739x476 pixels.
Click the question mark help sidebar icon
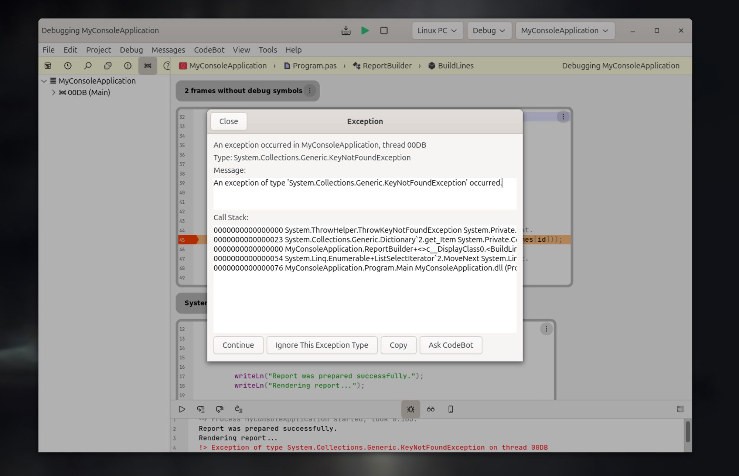click(x=167, y=66)
